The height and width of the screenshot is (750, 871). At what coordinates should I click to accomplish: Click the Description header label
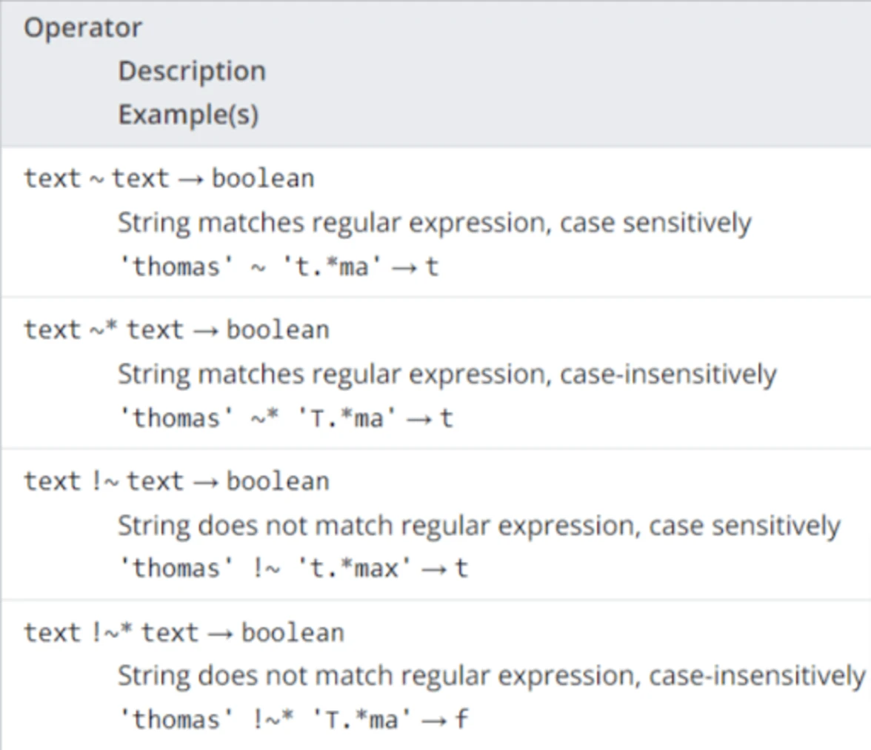[193, 72]
